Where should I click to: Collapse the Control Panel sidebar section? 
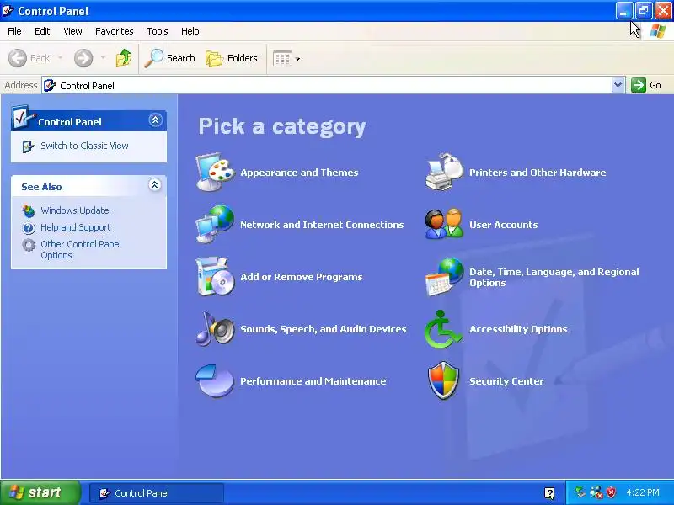(x=155, y=120)
